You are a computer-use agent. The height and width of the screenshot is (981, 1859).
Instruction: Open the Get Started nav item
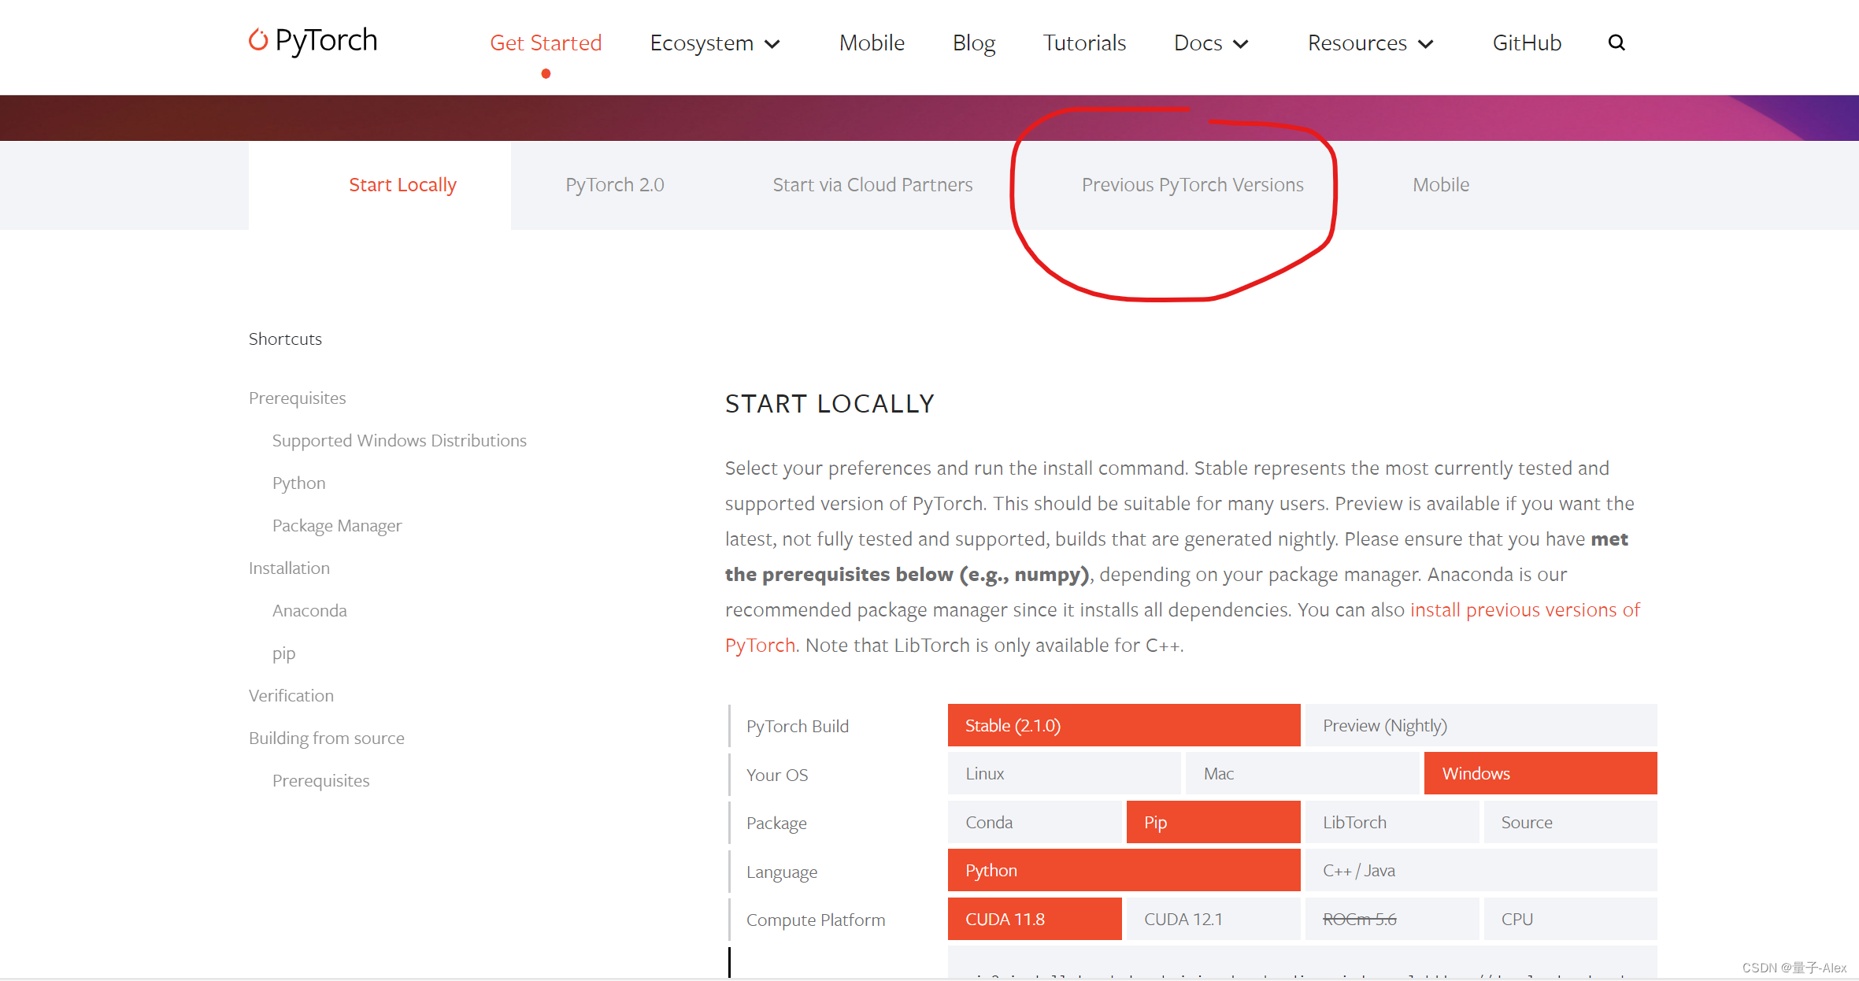coord(546,43)
